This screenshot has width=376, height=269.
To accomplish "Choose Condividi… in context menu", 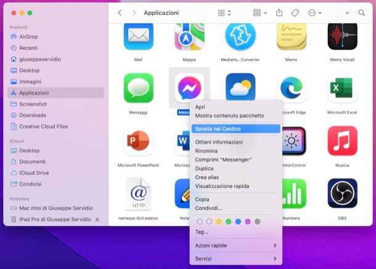I will click(235, 208).
